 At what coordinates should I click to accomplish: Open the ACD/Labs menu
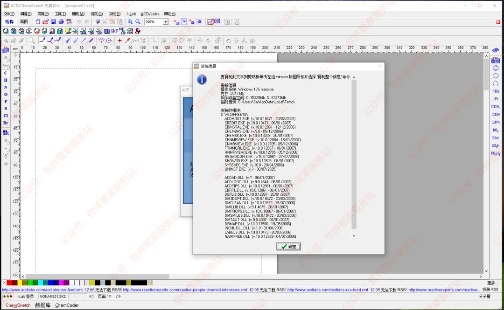(150, 14)
